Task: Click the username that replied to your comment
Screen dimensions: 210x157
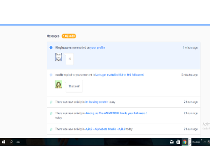Action: (59, 75)
